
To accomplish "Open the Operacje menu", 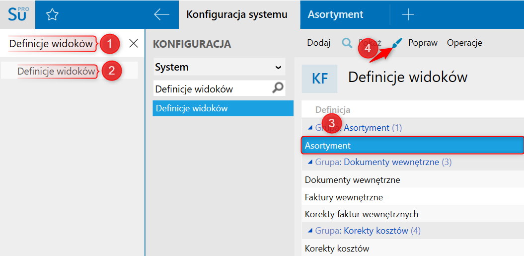I will click(x=464, y=43).
